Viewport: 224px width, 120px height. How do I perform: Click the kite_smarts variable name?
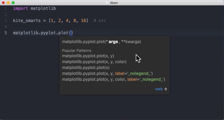[27, 21]
